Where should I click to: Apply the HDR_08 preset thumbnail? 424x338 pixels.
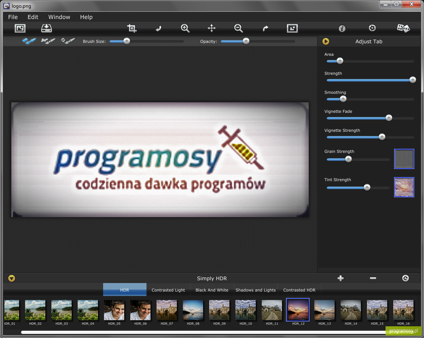pyautogui.click(x=193, y=310)
